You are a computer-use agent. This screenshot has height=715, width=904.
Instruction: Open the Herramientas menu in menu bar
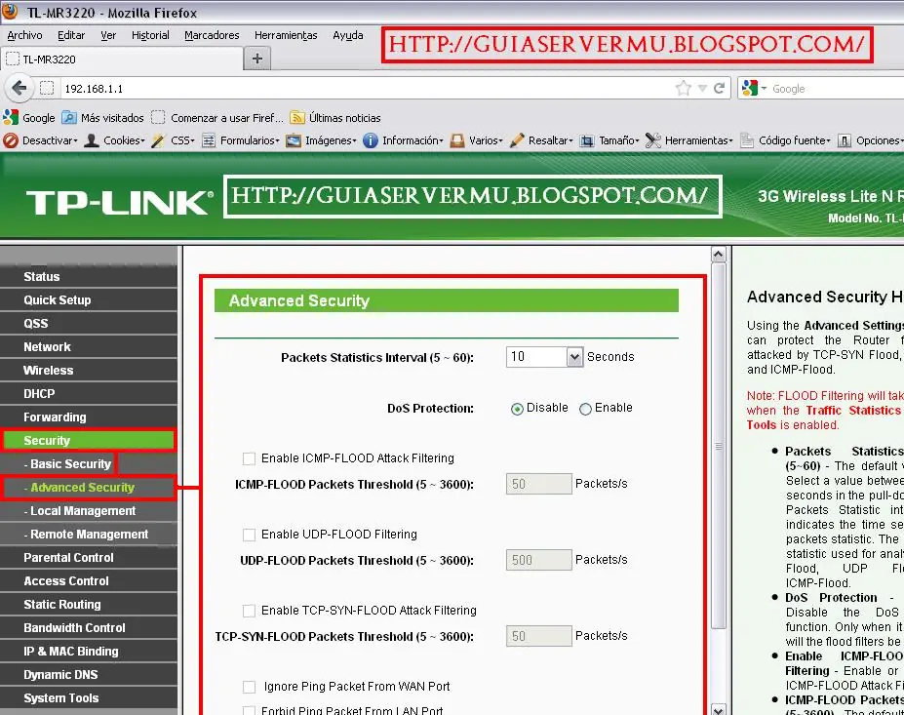(286, 35)
